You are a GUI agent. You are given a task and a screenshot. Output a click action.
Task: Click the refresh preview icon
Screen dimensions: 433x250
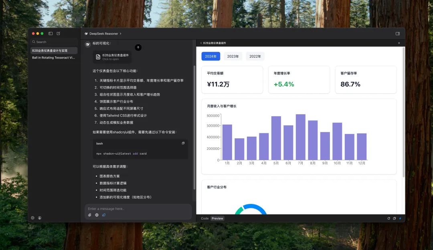click(x=388, y=218)
